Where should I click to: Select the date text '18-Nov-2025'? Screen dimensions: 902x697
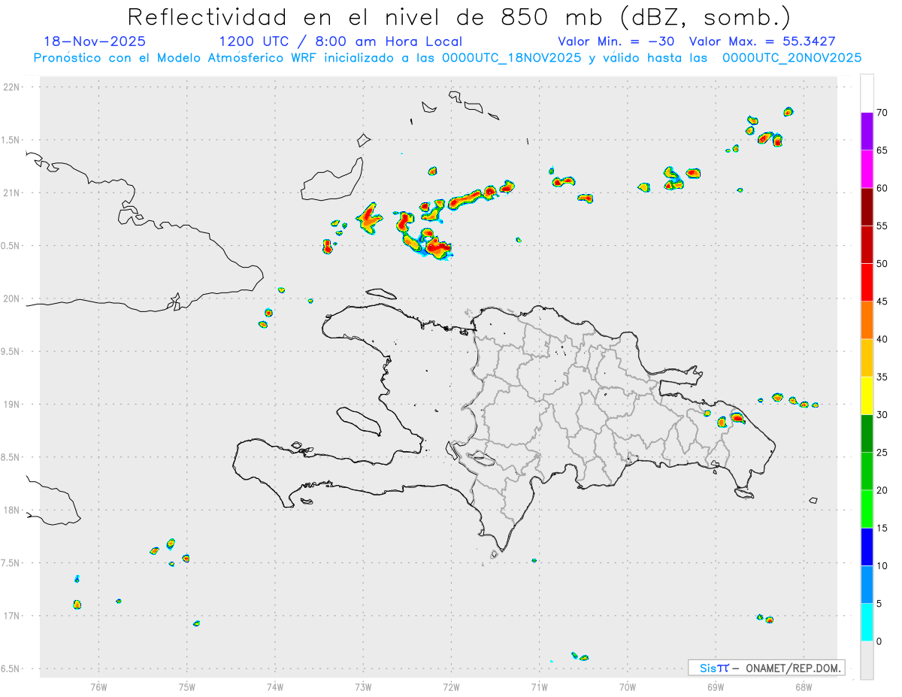point(95,41)
